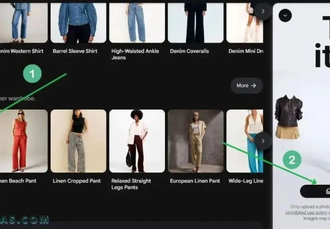Open the Relaxed Straight Legs Pants photo

point(137,141)
